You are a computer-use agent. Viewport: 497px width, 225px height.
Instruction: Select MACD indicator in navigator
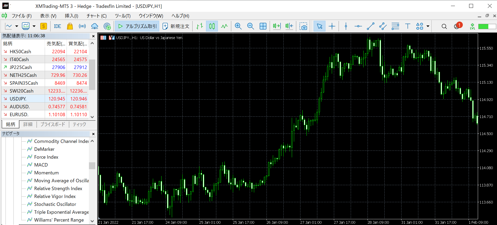(41, 165)
